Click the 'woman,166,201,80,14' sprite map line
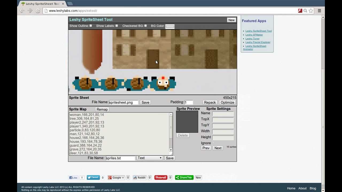Image resolution: width=342 pixels, height=192 pixels. click(x=87, y=115)
